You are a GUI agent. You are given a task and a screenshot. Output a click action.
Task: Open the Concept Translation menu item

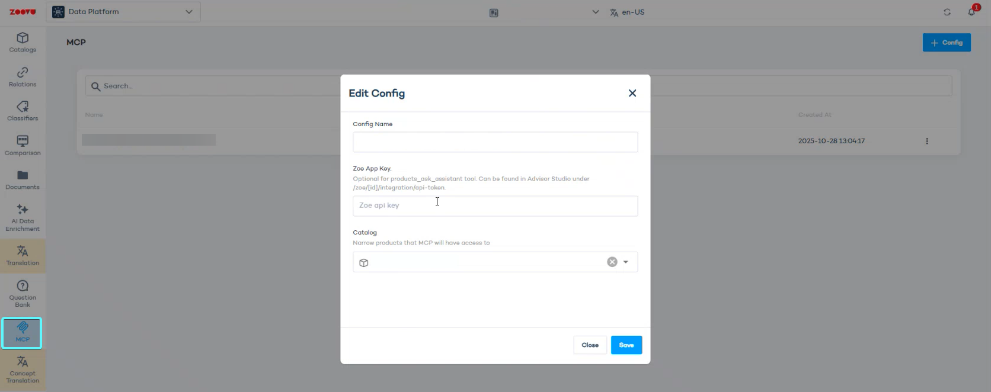(23, 369)
